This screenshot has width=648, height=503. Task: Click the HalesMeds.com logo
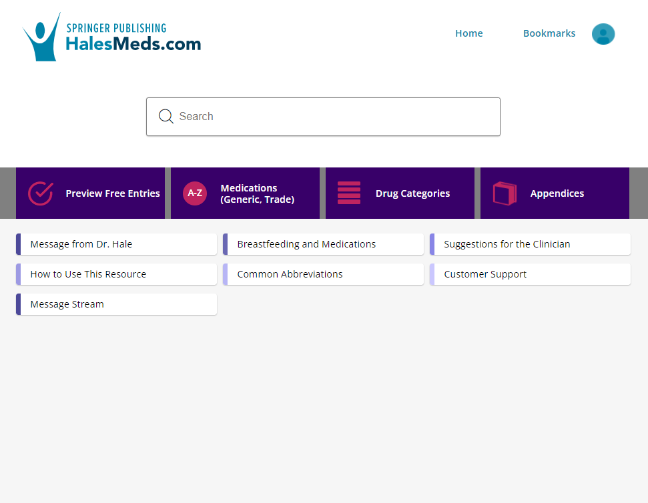(x=111, y=37)
